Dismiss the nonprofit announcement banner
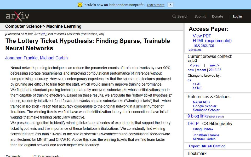 pyautogui.click(x=170, y=5)
